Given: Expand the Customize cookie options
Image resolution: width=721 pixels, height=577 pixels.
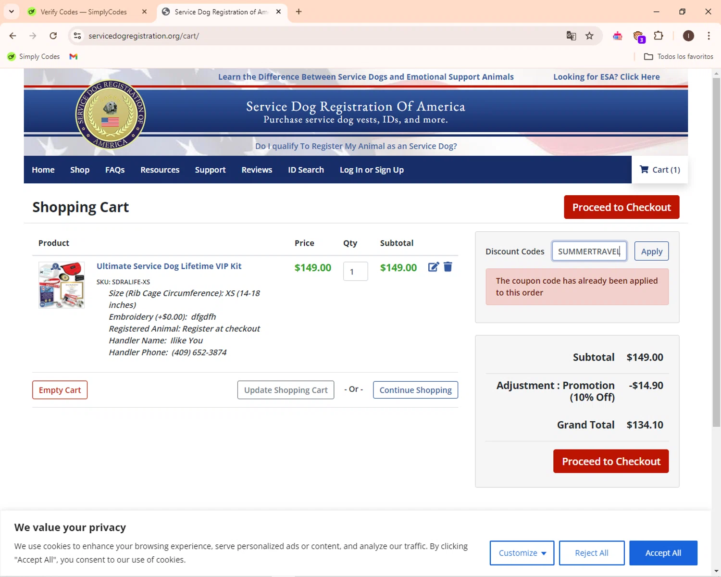Looking at the screenshot, I should click(x=522, y=553).
